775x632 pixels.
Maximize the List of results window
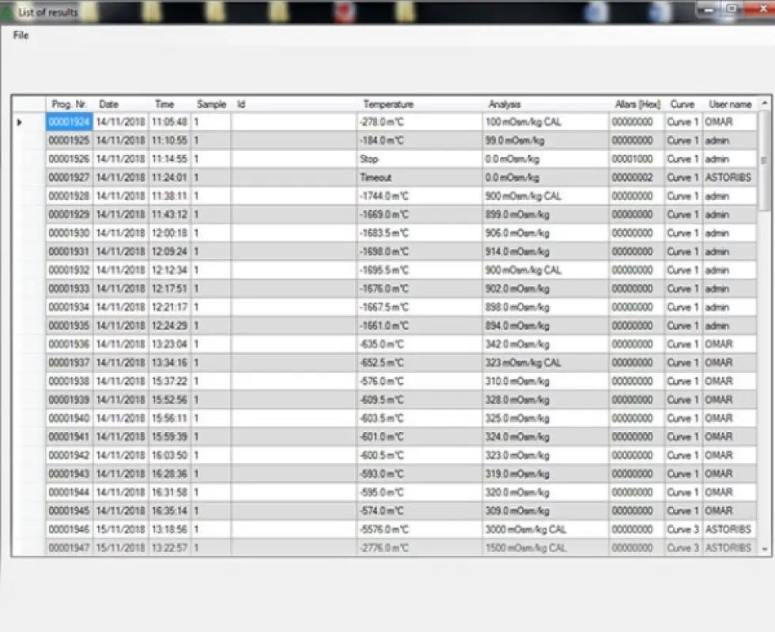click(732, 9)
